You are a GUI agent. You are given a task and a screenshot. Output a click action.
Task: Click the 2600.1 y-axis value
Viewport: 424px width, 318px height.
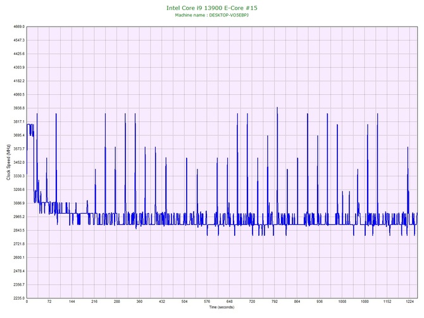pos(19,257)
